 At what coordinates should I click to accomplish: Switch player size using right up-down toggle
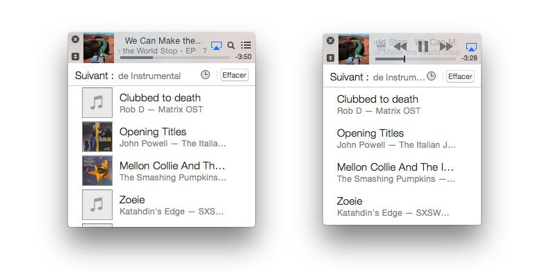330,58
